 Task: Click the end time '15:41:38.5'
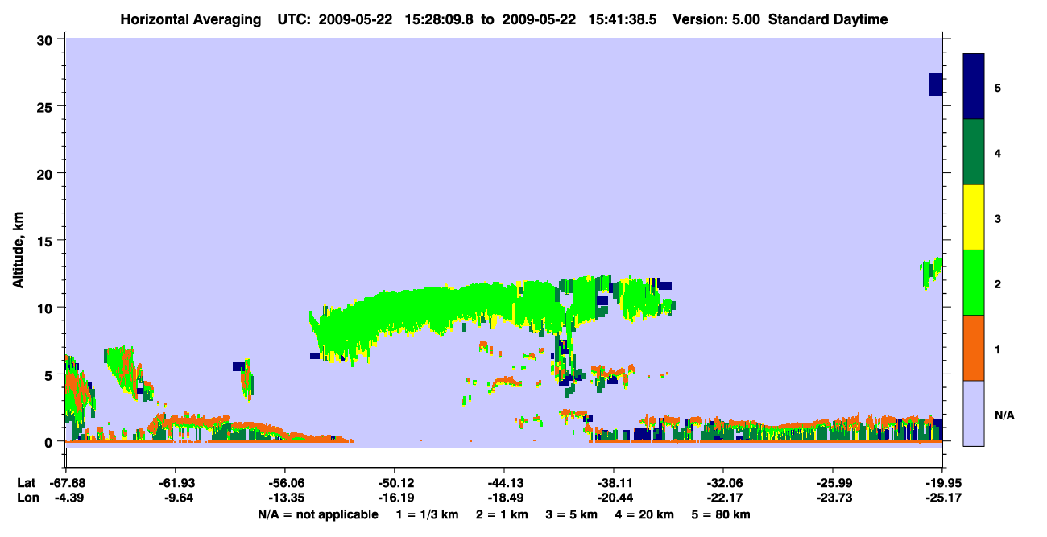coord(623,20)
